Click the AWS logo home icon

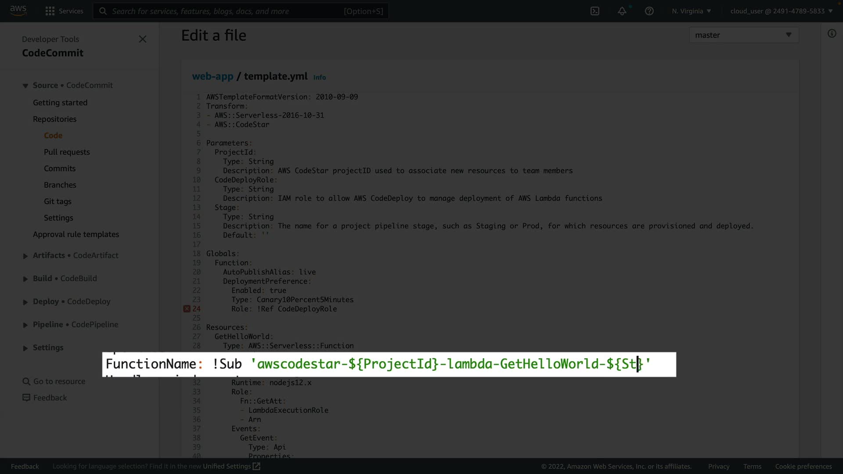[18, 11]
